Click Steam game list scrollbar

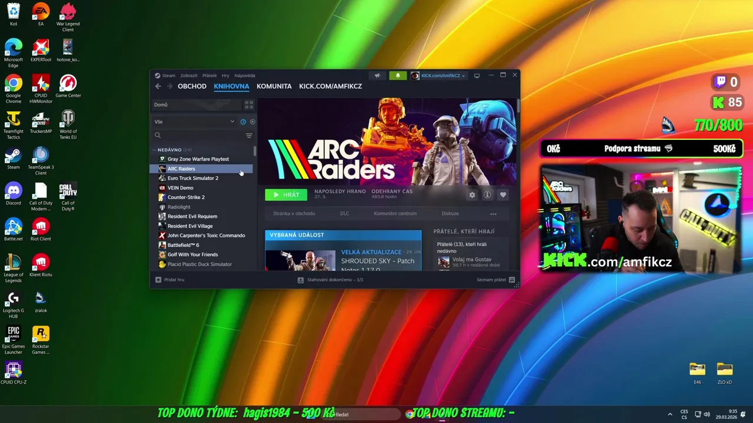click(x=255, y=150)
